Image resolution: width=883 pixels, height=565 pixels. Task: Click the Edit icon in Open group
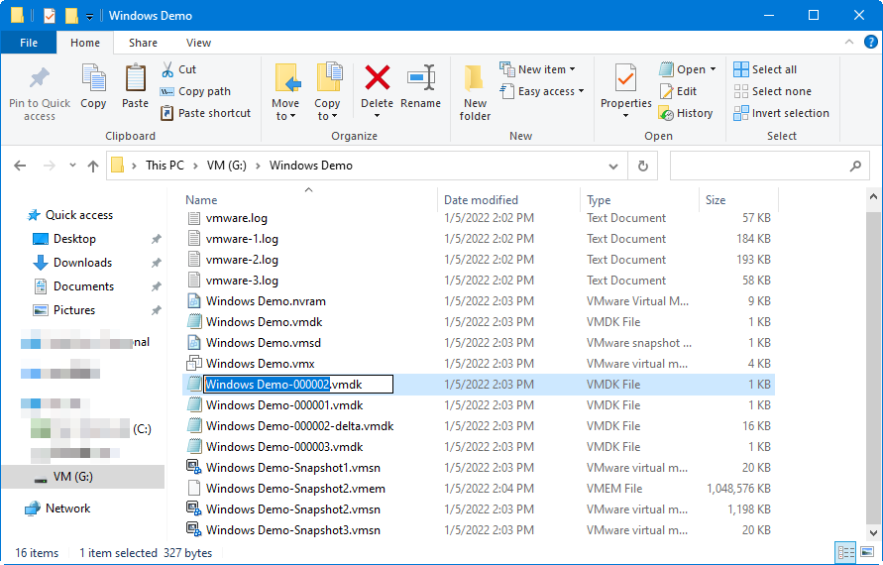pos(666,91)
